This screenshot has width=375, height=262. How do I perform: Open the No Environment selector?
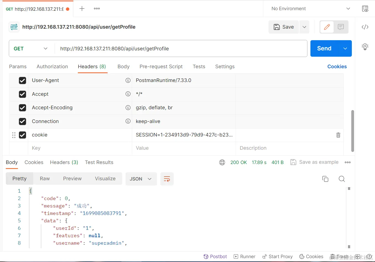pos(311,9)
